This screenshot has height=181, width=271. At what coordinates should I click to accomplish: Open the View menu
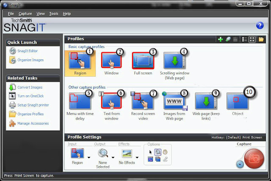point(41,14)
